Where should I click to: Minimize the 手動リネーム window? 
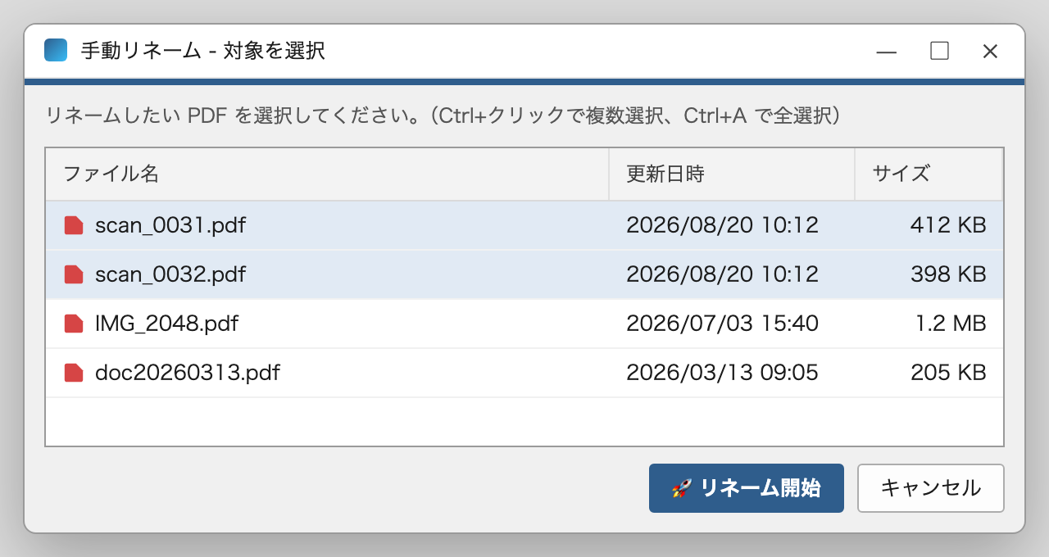tap(886, 52)
